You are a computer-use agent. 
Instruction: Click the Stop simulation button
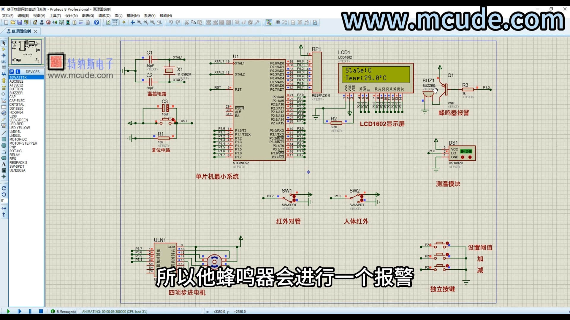[x=41, y=311]
